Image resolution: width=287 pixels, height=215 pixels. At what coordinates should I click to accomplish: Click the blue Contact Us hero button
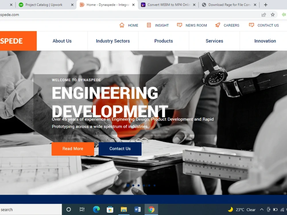click(x=120, y=149)
